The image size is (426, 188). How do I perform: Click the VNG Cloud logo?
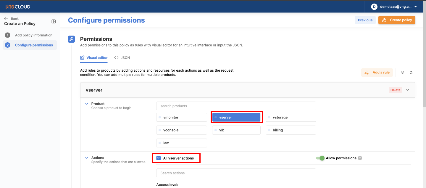tap(18, 7)
